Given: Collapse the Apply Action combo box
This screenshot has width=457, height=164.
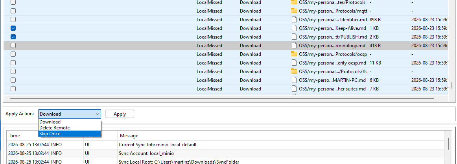Looking at the screenshot, I should coord(98,114).
